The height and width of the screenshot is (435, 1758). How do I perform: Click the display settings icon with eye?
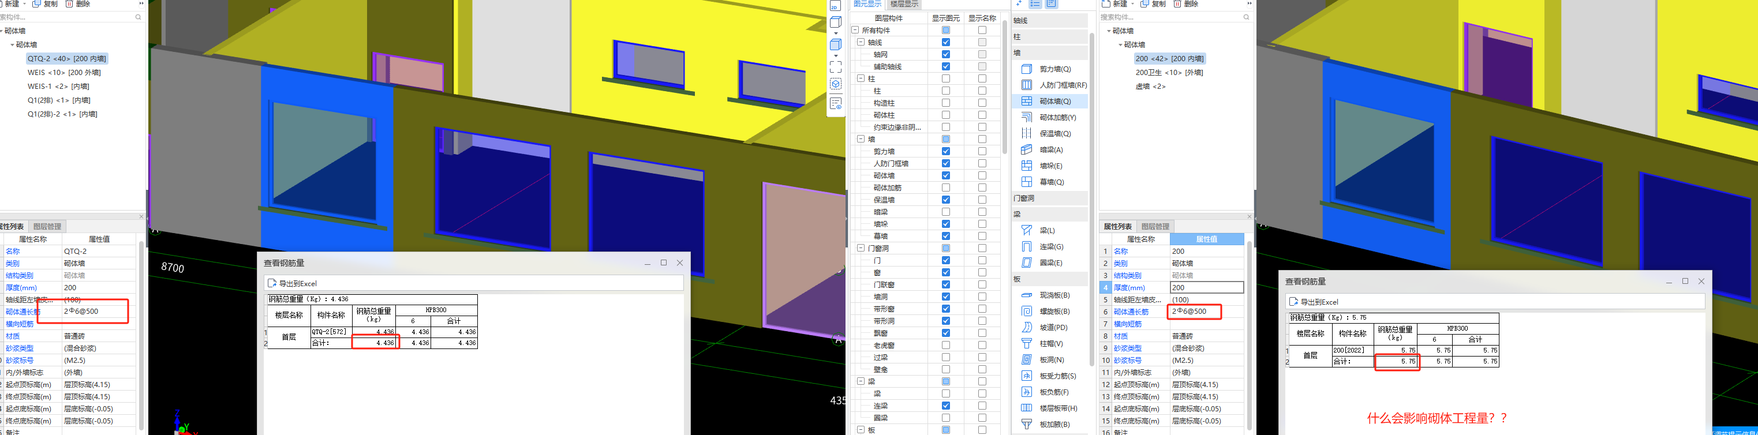pyautogui.click(x=835, y=104)
